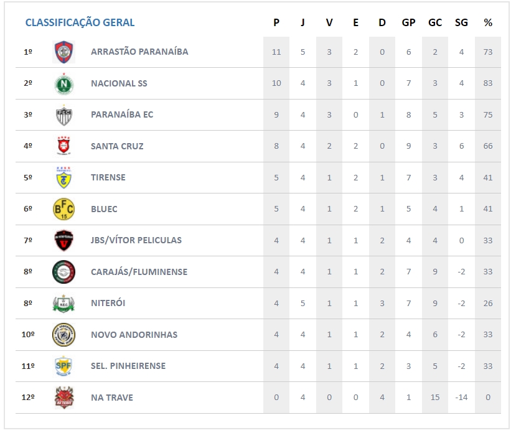Click the Novo Andorinhas round badge

[63, 335]
